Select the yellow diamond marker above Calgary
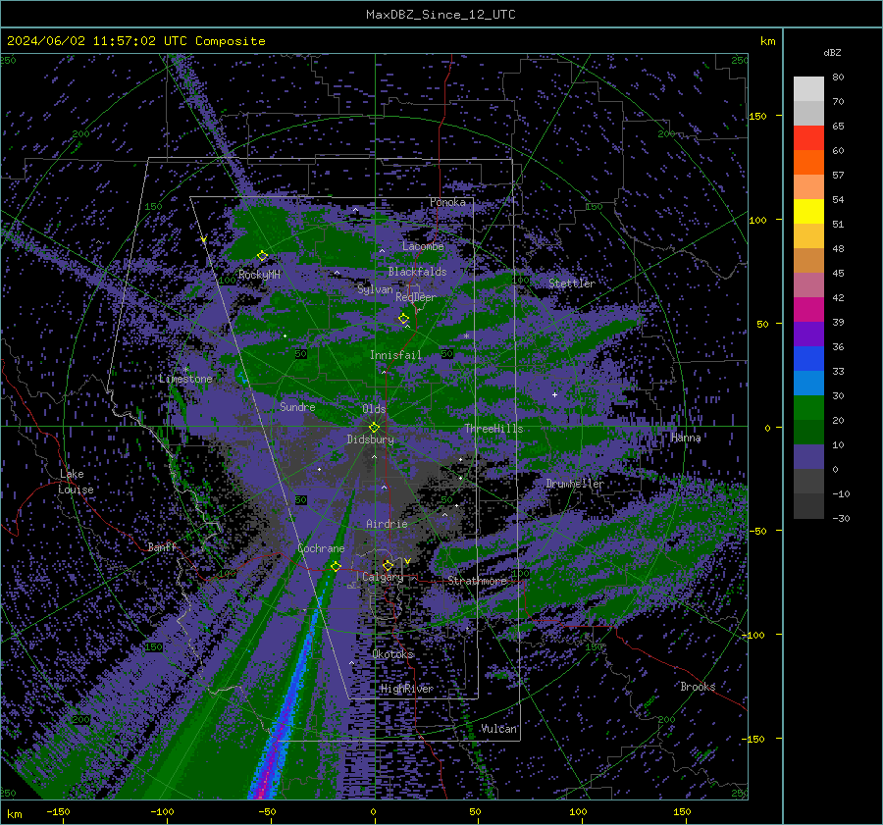883x825 pixels. (x=388, y=565)
